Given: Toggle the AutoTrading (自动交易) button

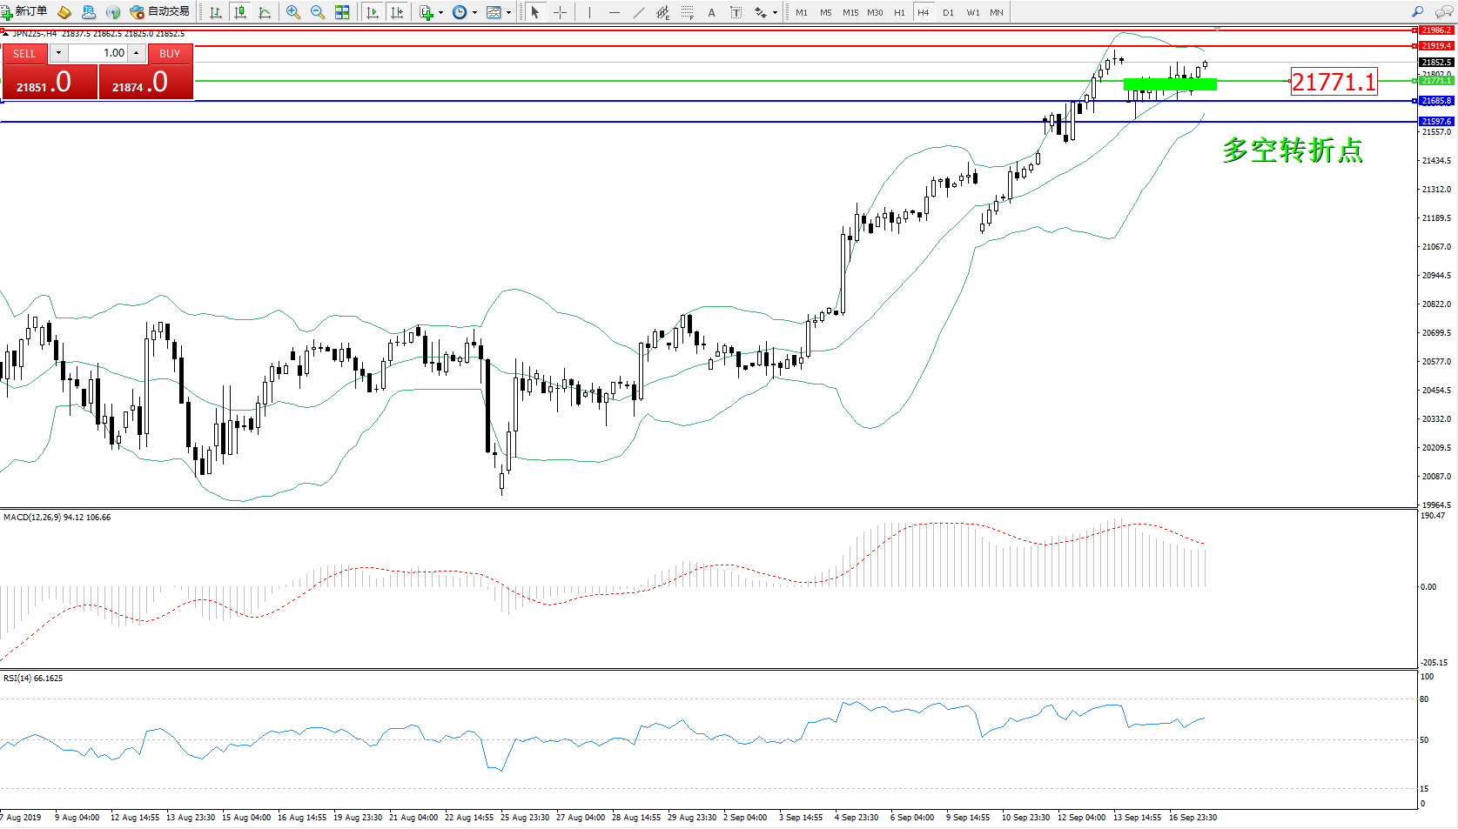Looking at the screenshot, I should click(x=160, y=12).
